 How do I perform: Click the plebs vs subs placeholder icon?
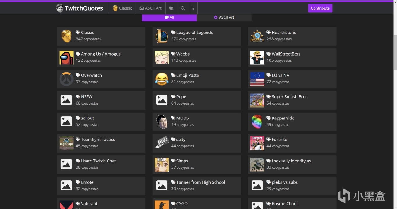click(x=257, y=185)
